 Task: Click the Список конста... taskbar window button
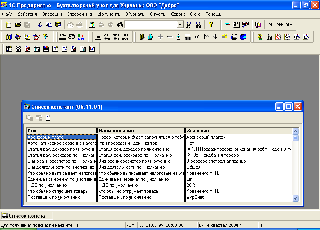click(x=27, y=216)
